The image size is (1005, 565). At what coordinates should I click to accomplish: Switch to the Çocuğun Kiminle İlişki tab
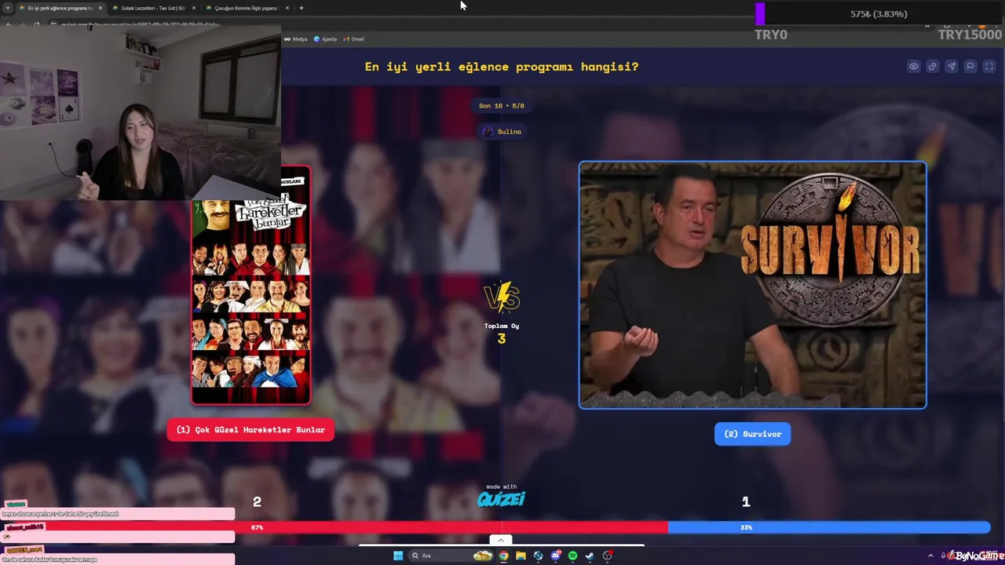[247, 8]
